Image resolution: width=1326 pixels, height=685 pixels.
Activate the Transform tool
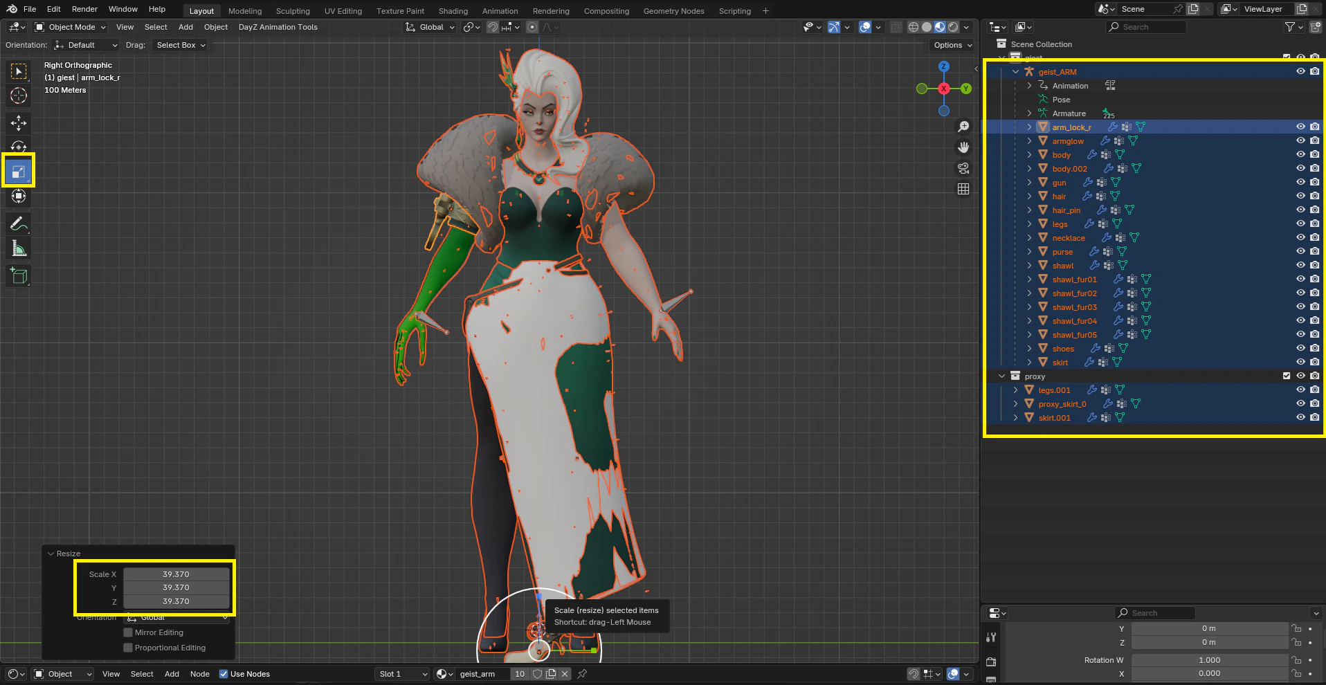click(19, 197)
